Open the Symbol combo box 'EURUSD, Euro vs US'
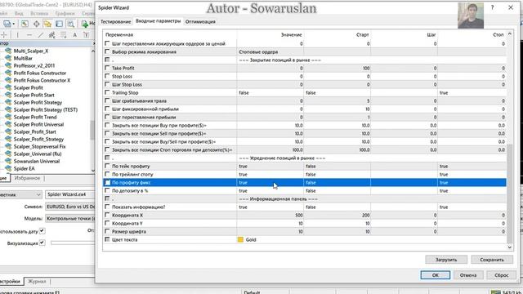 [70, 207]
